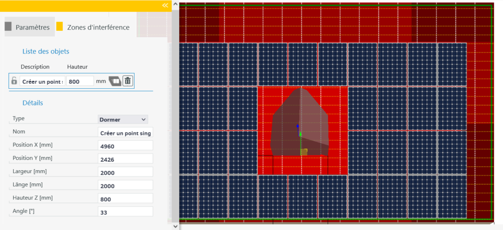Click the Nom text field
503x230 pixels.
126,133
